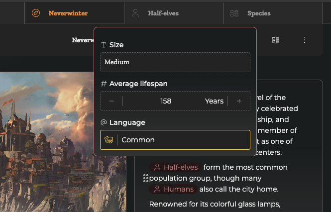
Task: Click the person icon on Half-elves tab
Action: point(135,13)
